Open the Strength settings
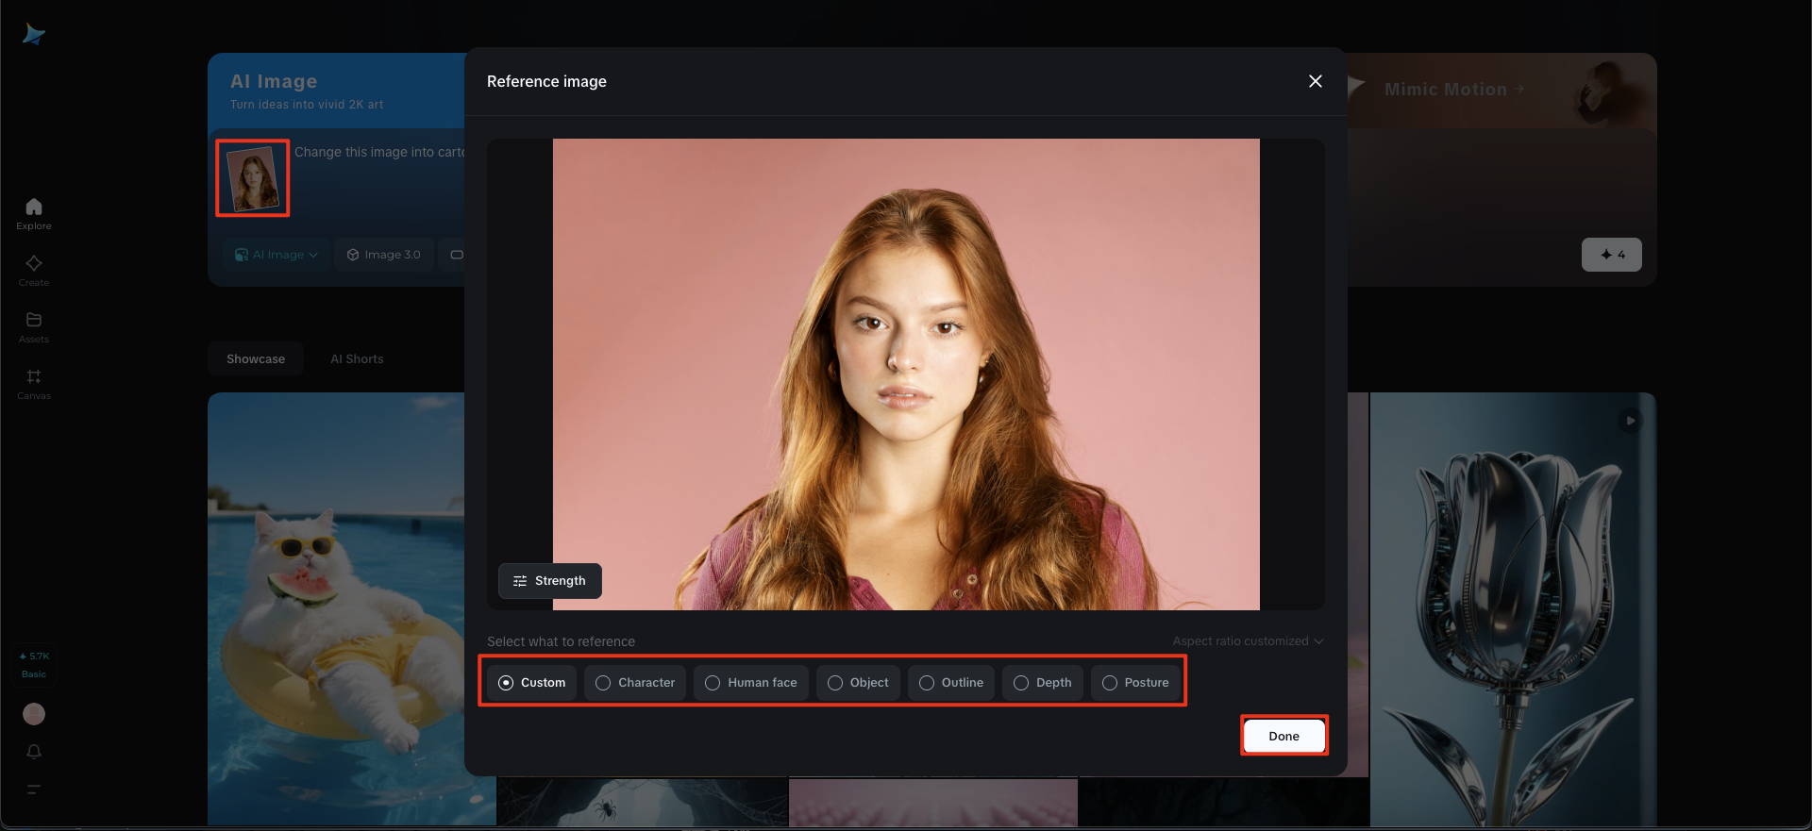The image size is (1812, 831). (x=549, y=581)
